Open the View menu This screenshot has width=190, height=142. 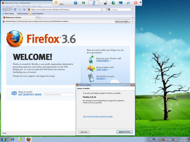click(12, 6)
